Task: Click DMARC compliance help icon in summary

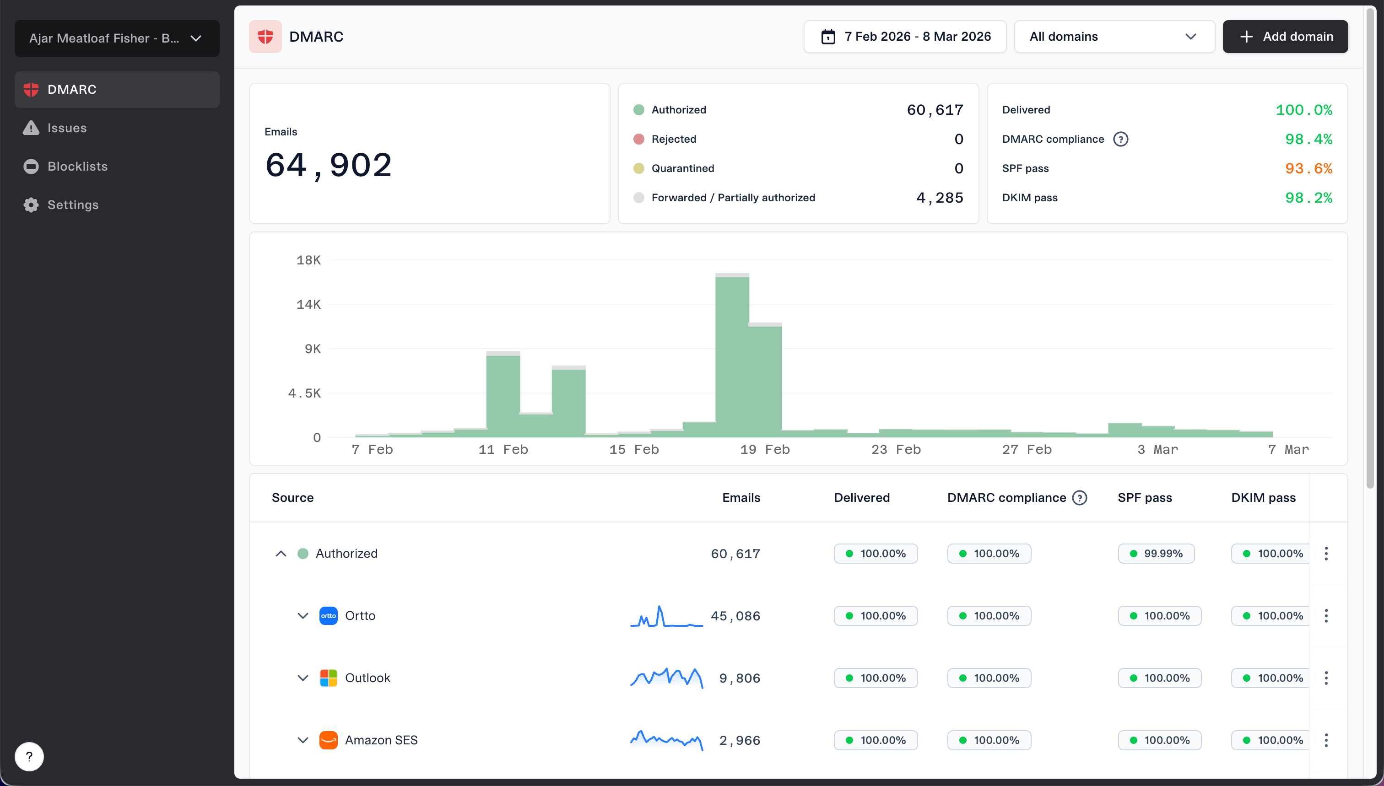Action: tap(1120, 139)
